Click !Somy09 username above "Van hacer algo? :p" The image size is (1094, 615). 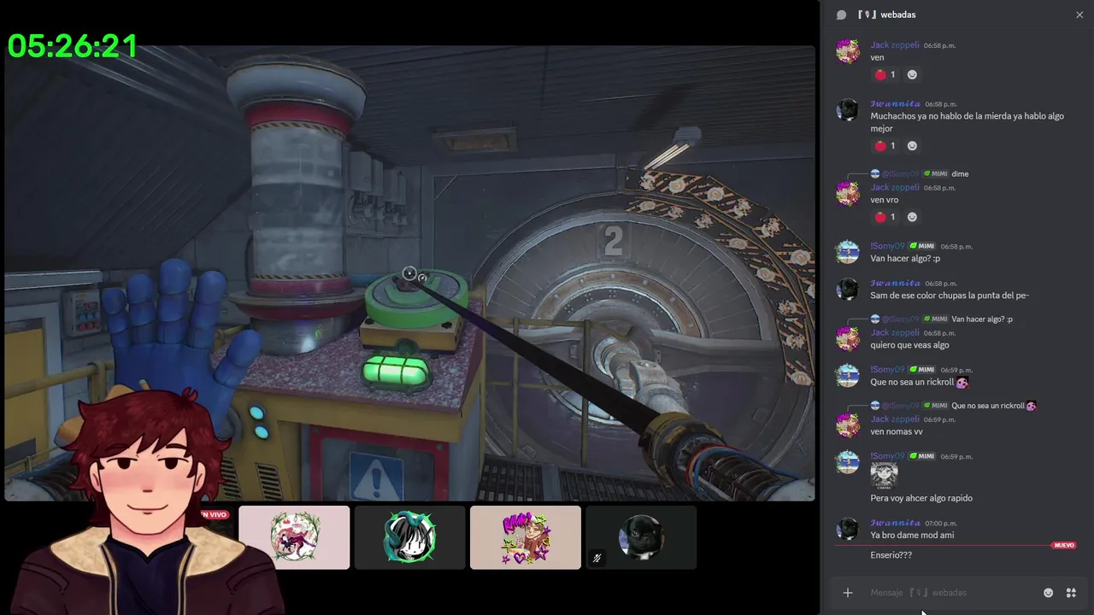point(887,246)
